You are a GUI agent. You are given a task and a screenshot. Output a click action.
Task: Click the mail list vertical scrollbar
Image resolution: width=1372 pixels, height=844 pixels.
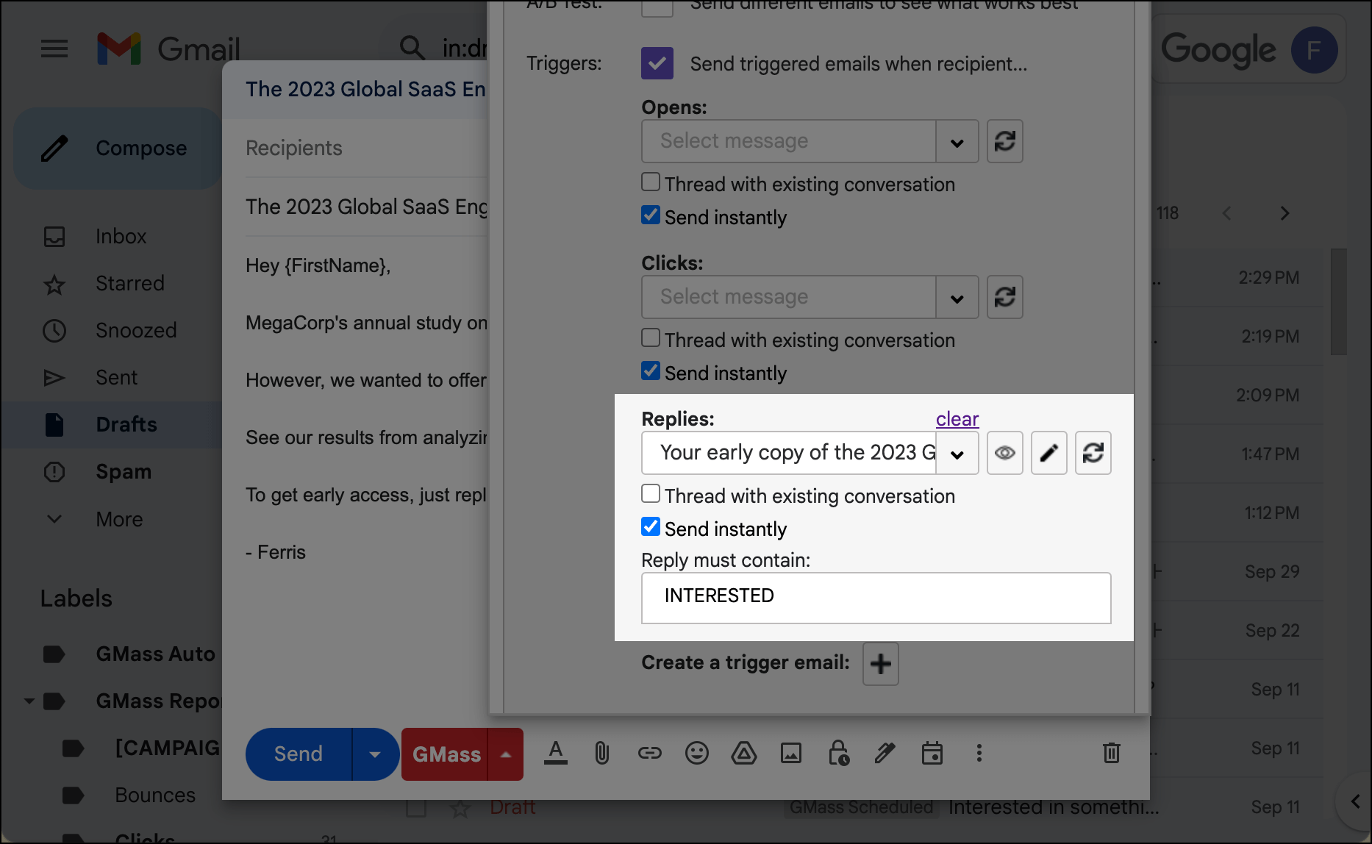click(x=1339, y=301)
